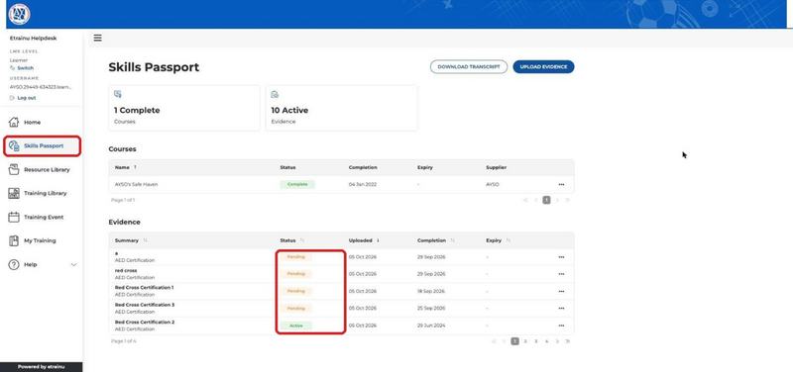Sort evidence by Completion column
Viewport: 793px width, 372px height.
point(436,240)
